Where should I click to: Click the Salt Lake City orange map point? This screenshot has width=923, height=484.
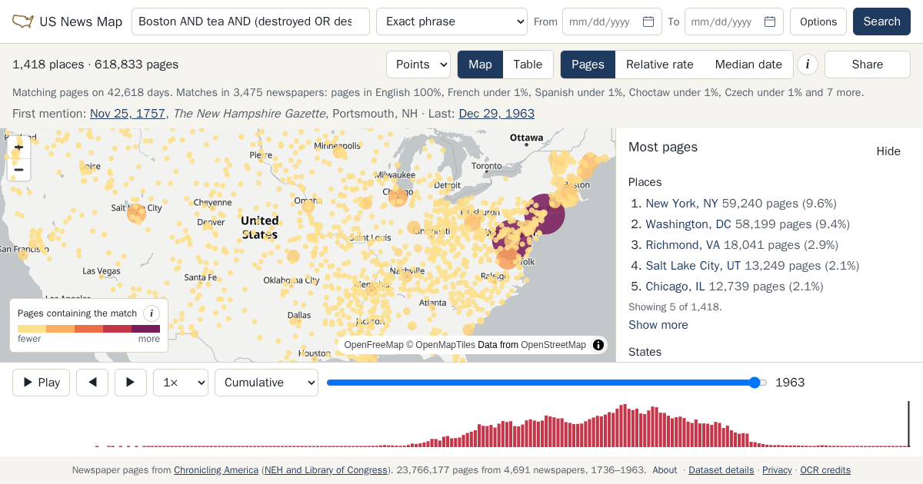pyautogui.click(x=136, y=214)
